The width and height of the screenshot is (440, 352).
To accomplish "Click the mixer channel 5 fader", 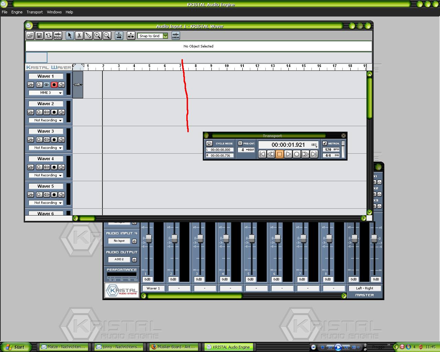I will pos(252,238).
